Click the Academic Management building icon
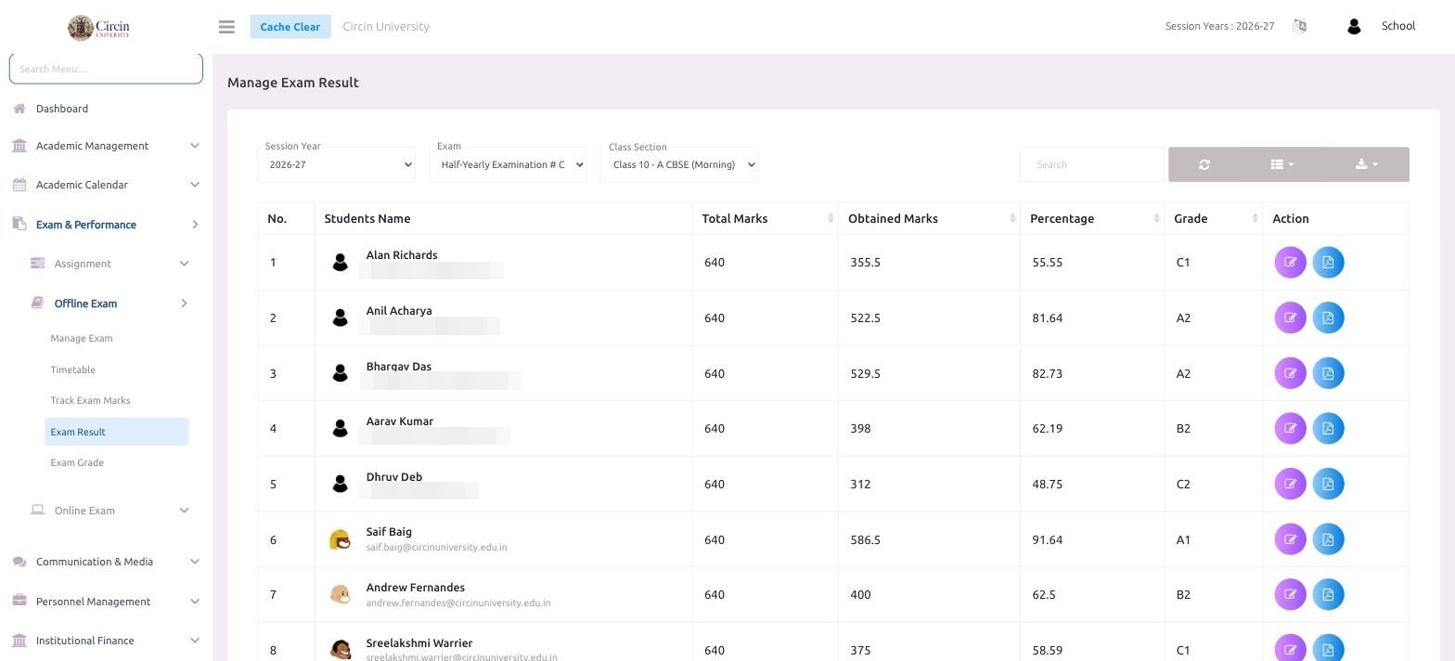 (19, 146)
